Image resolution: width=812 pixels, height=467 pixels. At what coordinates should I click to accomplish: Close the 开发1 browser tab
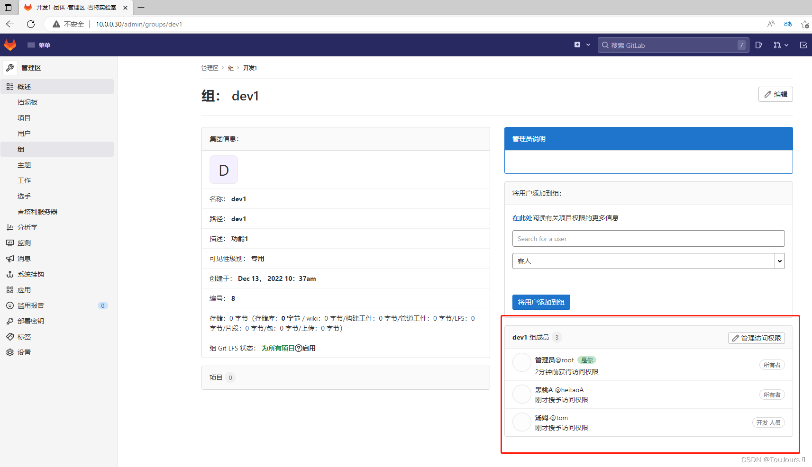pyautogui.click(x=125, y=8)
